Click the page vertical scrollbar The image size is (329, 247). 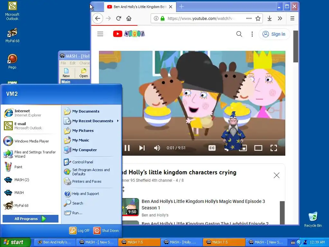(x=296, y=47)
